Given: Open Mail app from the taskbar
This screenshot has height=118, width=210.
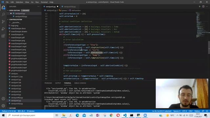Looking at the screenshot, I should point(84,115).
